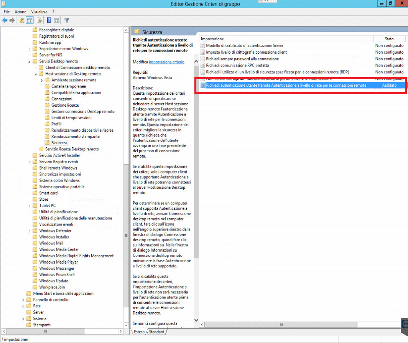Collapse Host sessione di Desktop remoto

36,74
